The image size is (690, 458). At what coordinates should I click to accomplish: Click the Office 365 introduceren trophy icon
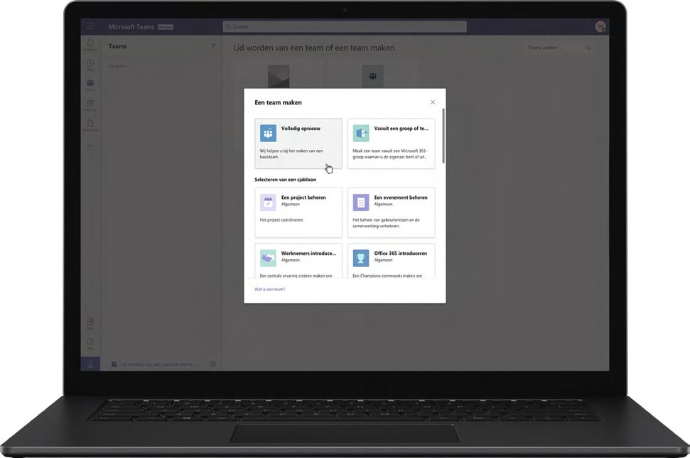pyautogui.click(x=361, y=258)
